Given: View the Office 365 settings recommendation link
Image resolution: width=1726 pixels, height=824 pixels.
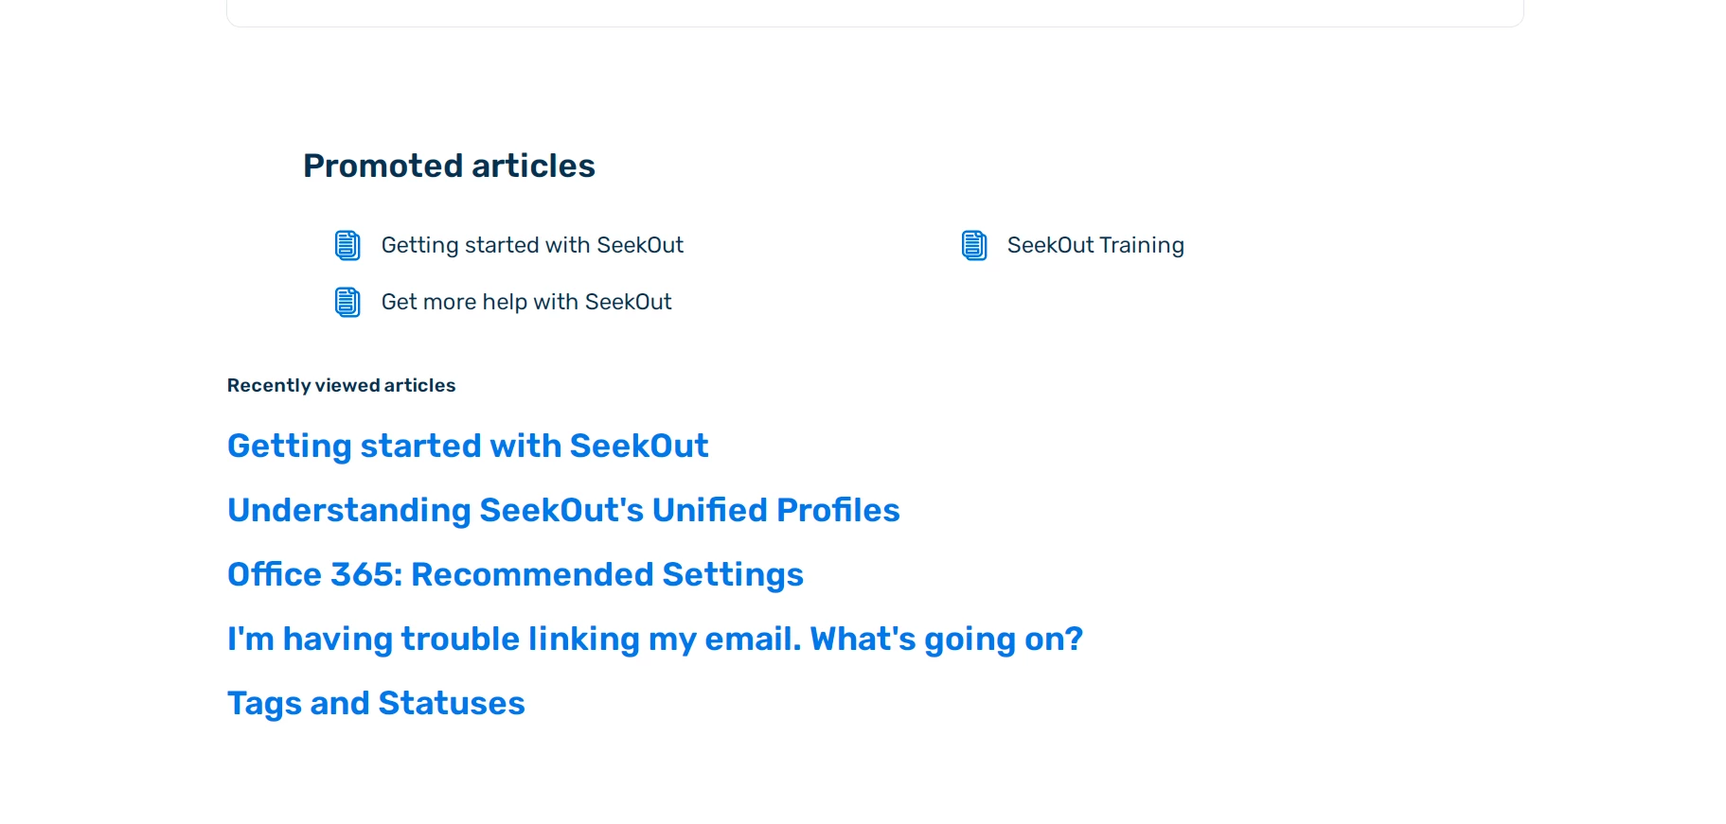Looking at the screenshot, I should click(515, 574).
